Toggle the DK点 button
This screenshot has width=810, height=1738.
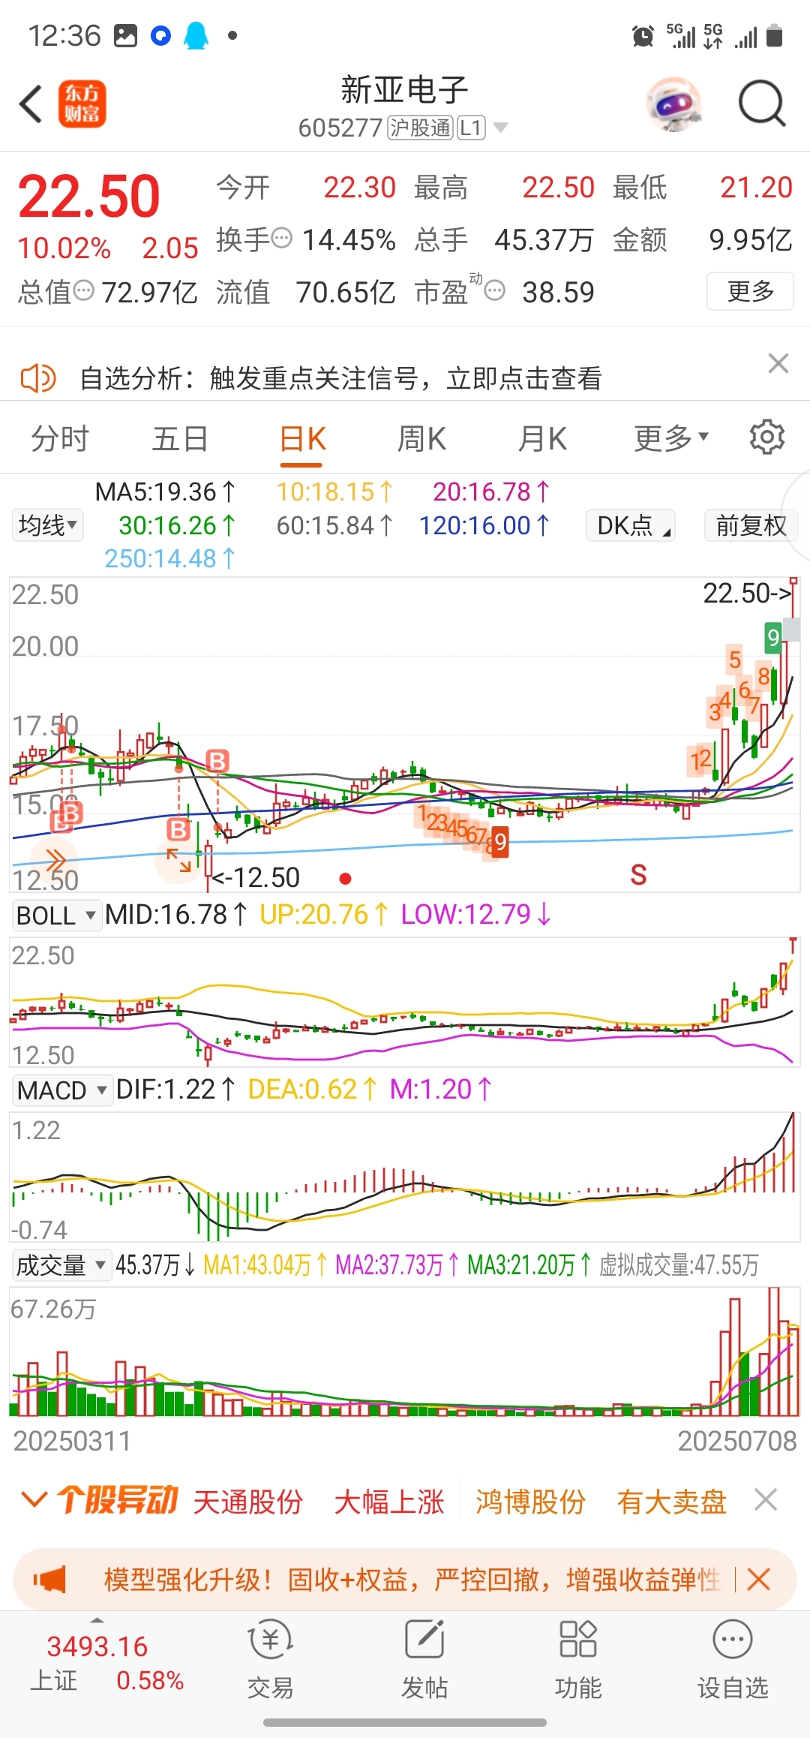pyautogui.click(x=631, y=525)
